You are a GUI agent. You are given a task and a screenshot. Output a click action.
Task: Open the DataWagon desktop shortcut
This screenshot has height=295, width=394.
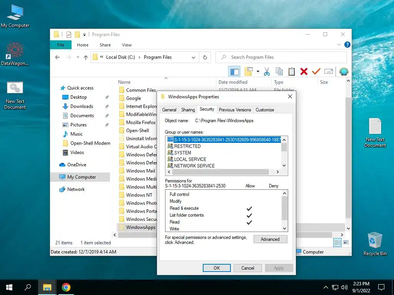(15, 54)
